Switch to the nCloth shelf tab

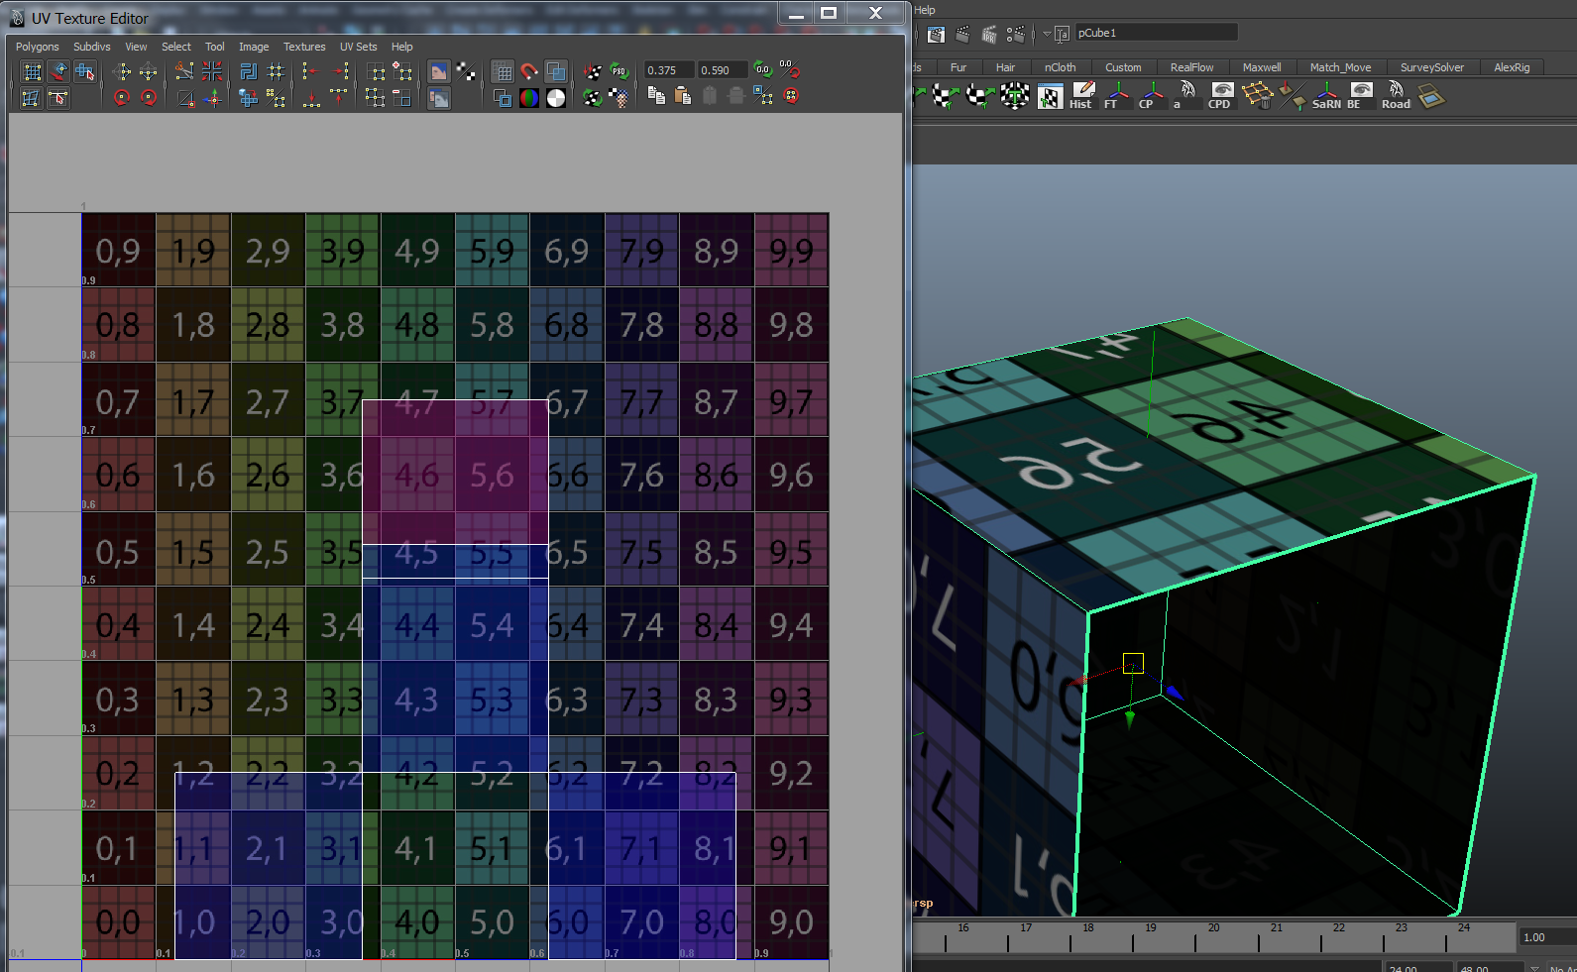pos(1060,67)
